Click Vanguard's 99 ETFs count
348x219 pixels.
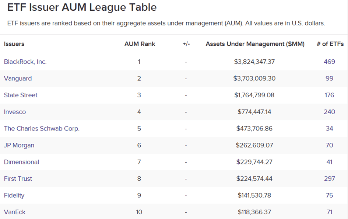(x=329, y=79)
